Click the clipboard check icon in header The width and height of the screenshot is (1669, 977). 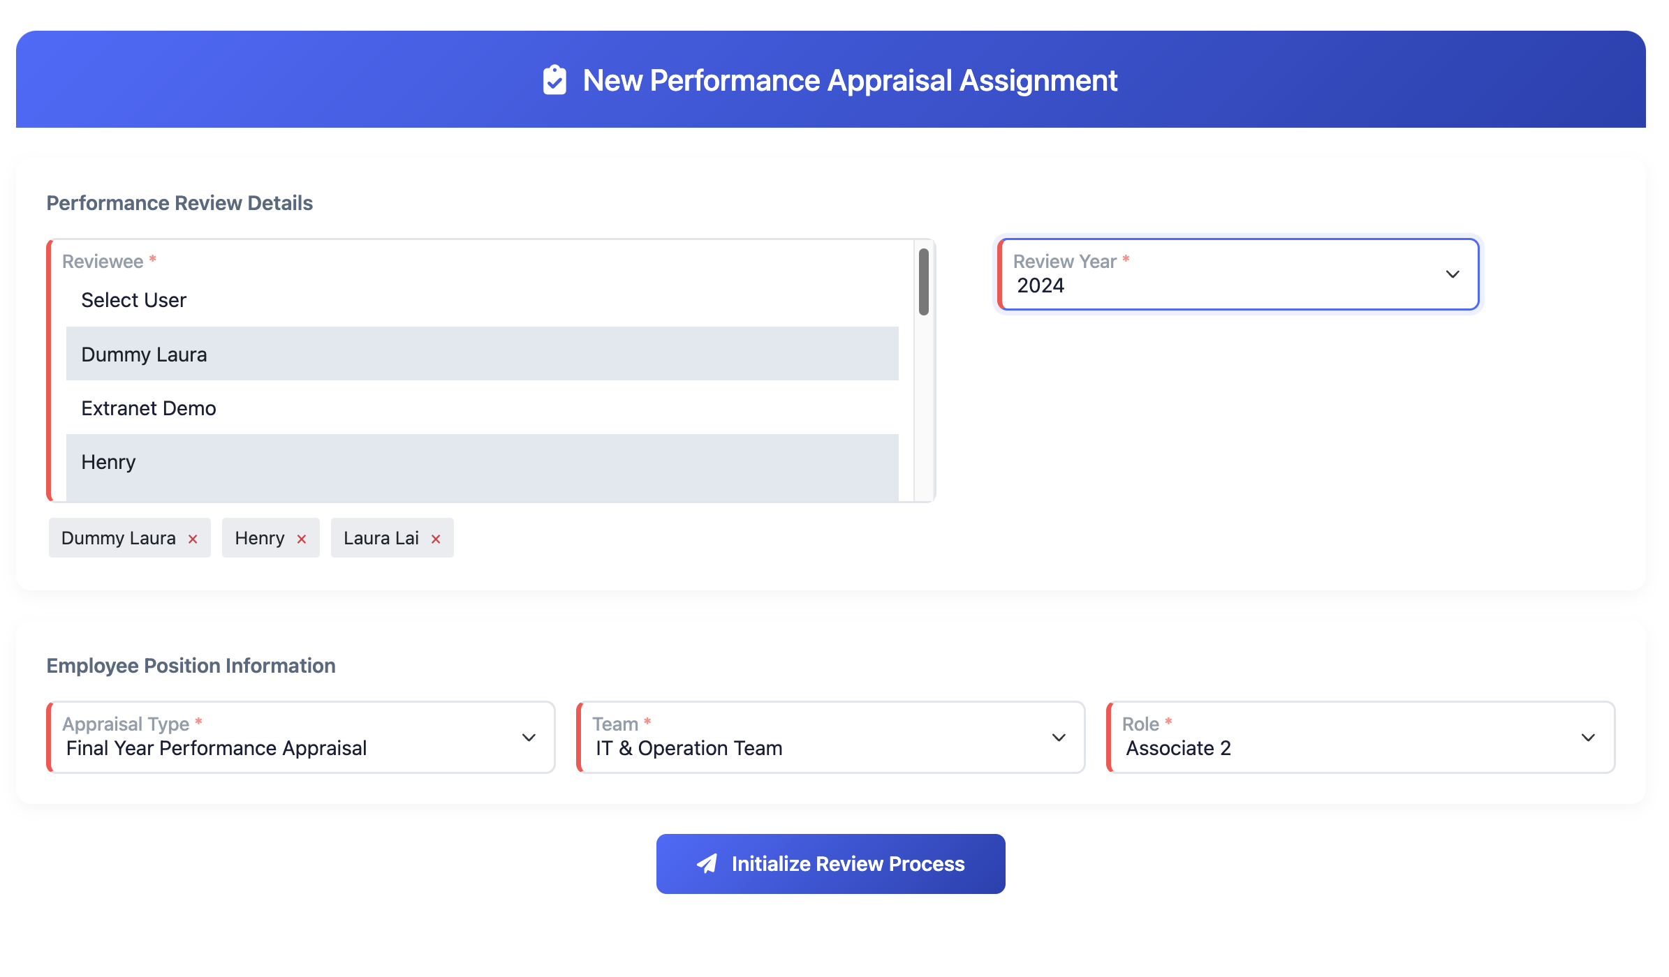point(554,80)
